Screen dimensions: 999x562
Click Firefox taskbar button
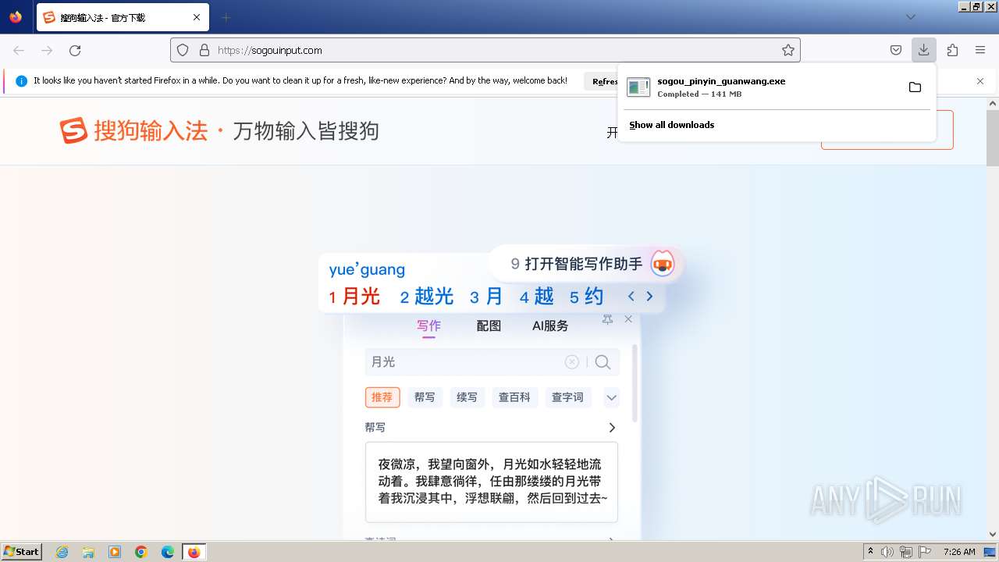tap(194, 552)
